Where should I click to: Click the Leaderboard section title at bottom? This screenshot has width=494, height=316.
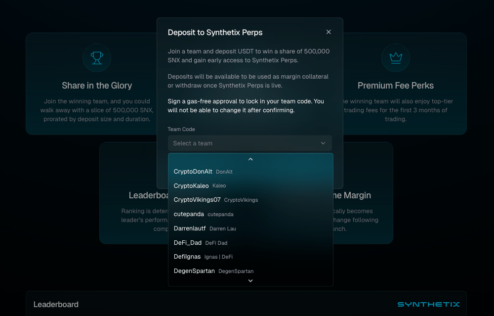click(56, 304)
